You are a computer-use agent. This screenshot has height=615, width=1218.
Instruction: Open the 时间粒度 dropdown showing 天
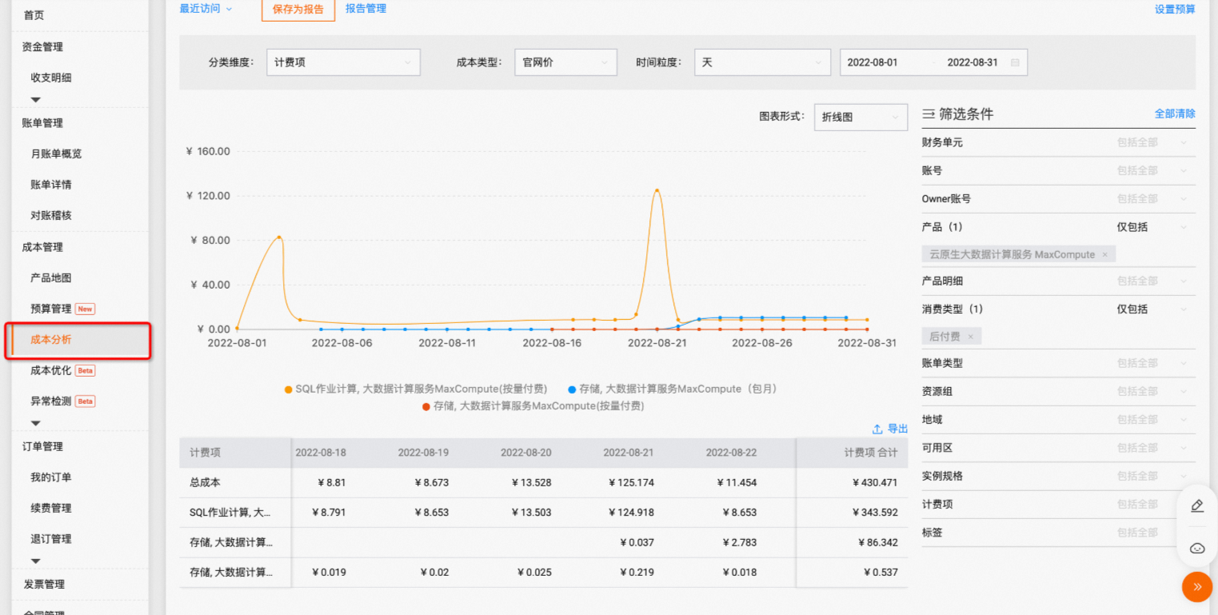click(x=763, y=62)
